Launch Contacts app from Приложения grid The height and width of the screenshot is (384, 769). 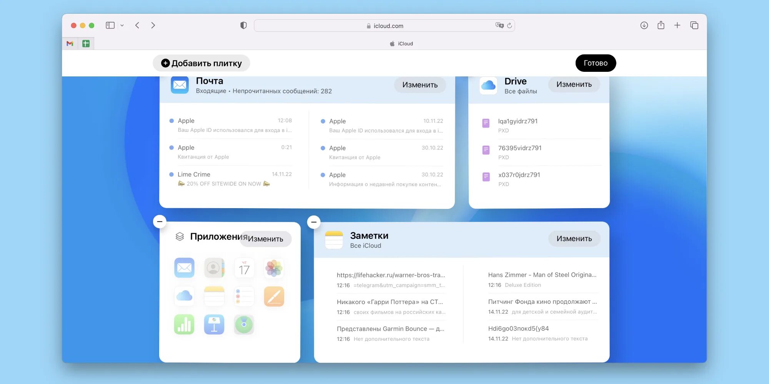[214, 268]
